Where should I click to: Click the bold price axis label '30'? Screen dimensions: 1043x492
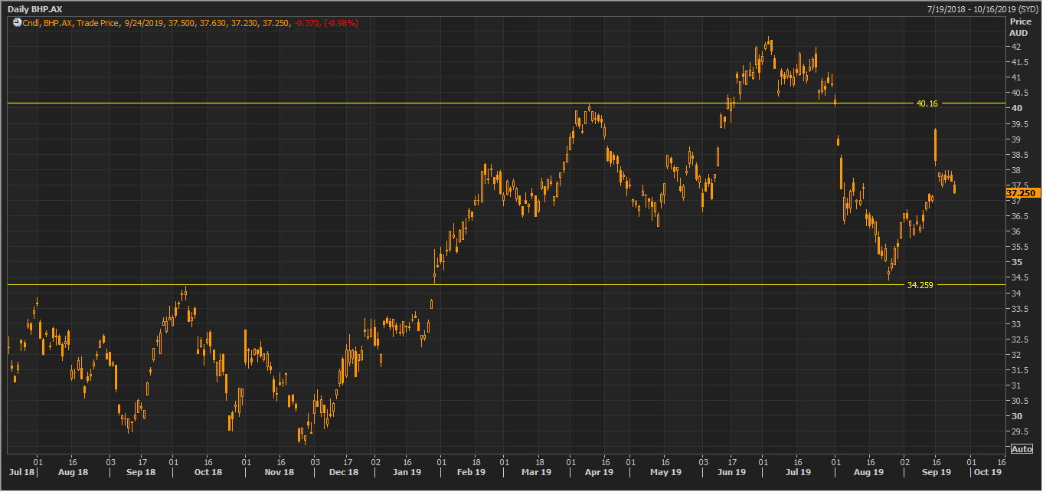1015,416
